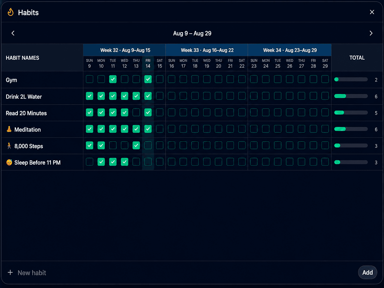Select Week 34 header
Image resolution: width=384 pixels, height=288 pixels.
click(x=290, y=50)
